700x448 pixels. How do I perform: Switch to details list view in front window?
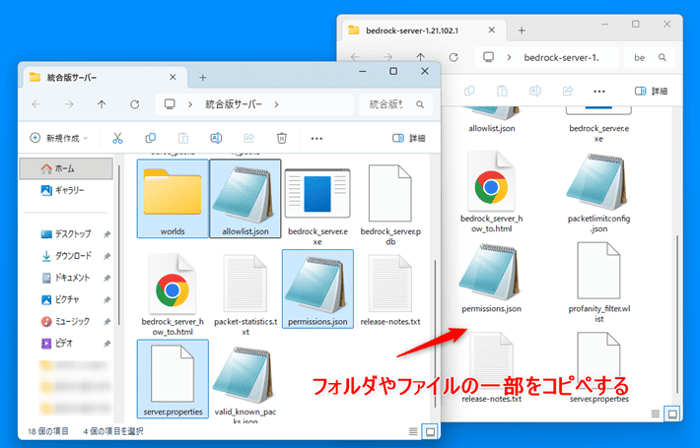click(x=411, y=431)
